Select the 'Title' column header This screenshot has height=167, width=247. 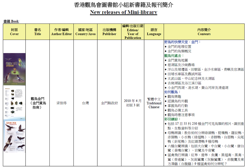37,32
